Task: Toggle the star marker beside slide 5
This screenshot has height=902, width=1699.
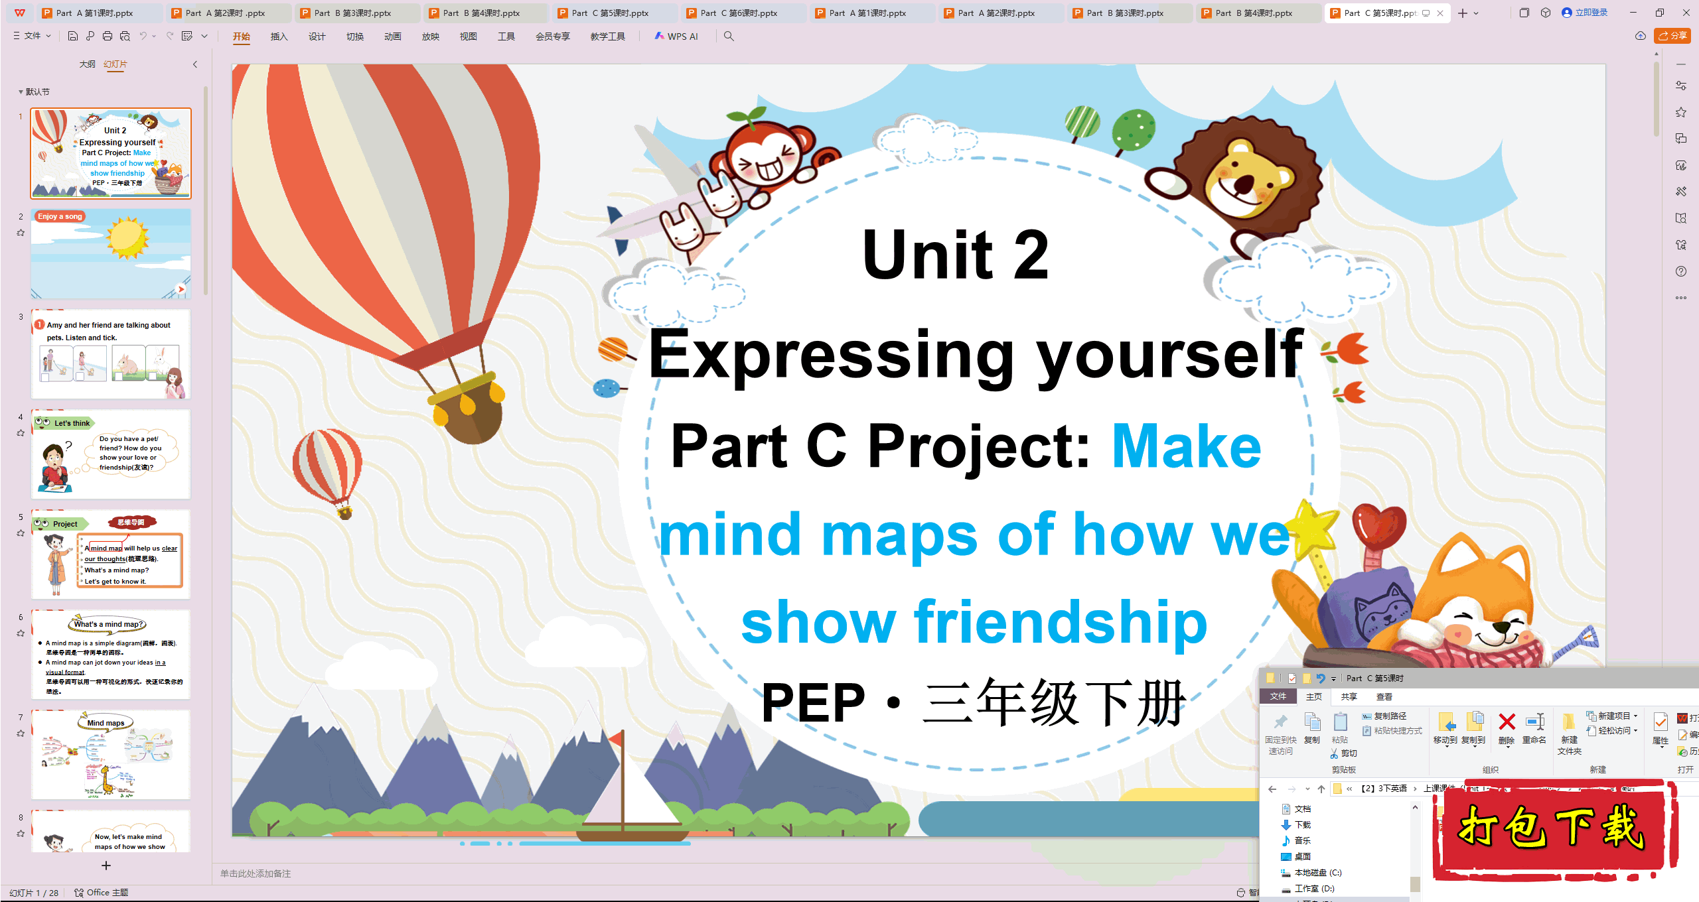Action: 21,533
